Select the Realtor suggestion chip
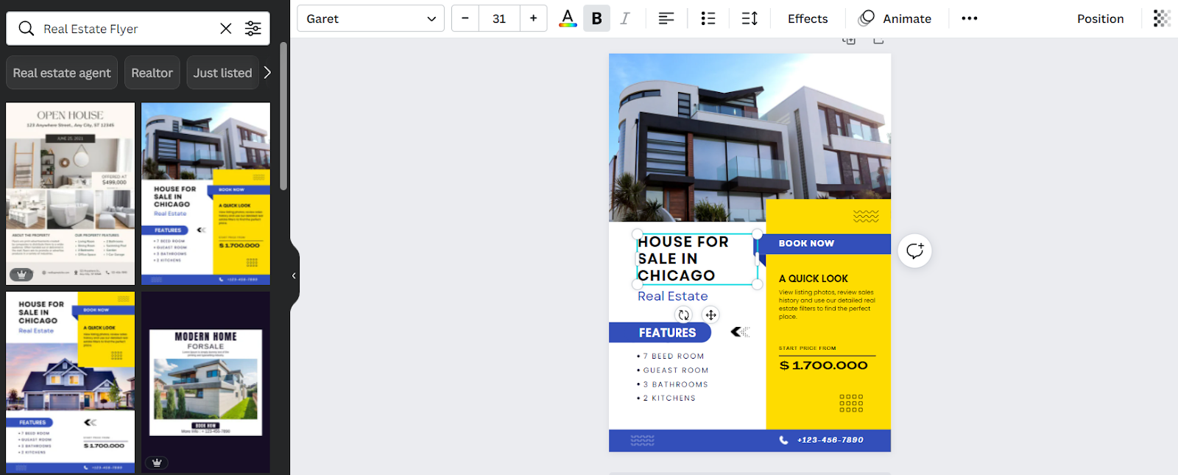The image size is (1178, 475). pyautogui.click(x=152, y=73)
